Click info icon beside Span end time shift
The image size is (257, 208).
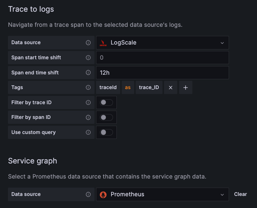[x=88, y=72]
